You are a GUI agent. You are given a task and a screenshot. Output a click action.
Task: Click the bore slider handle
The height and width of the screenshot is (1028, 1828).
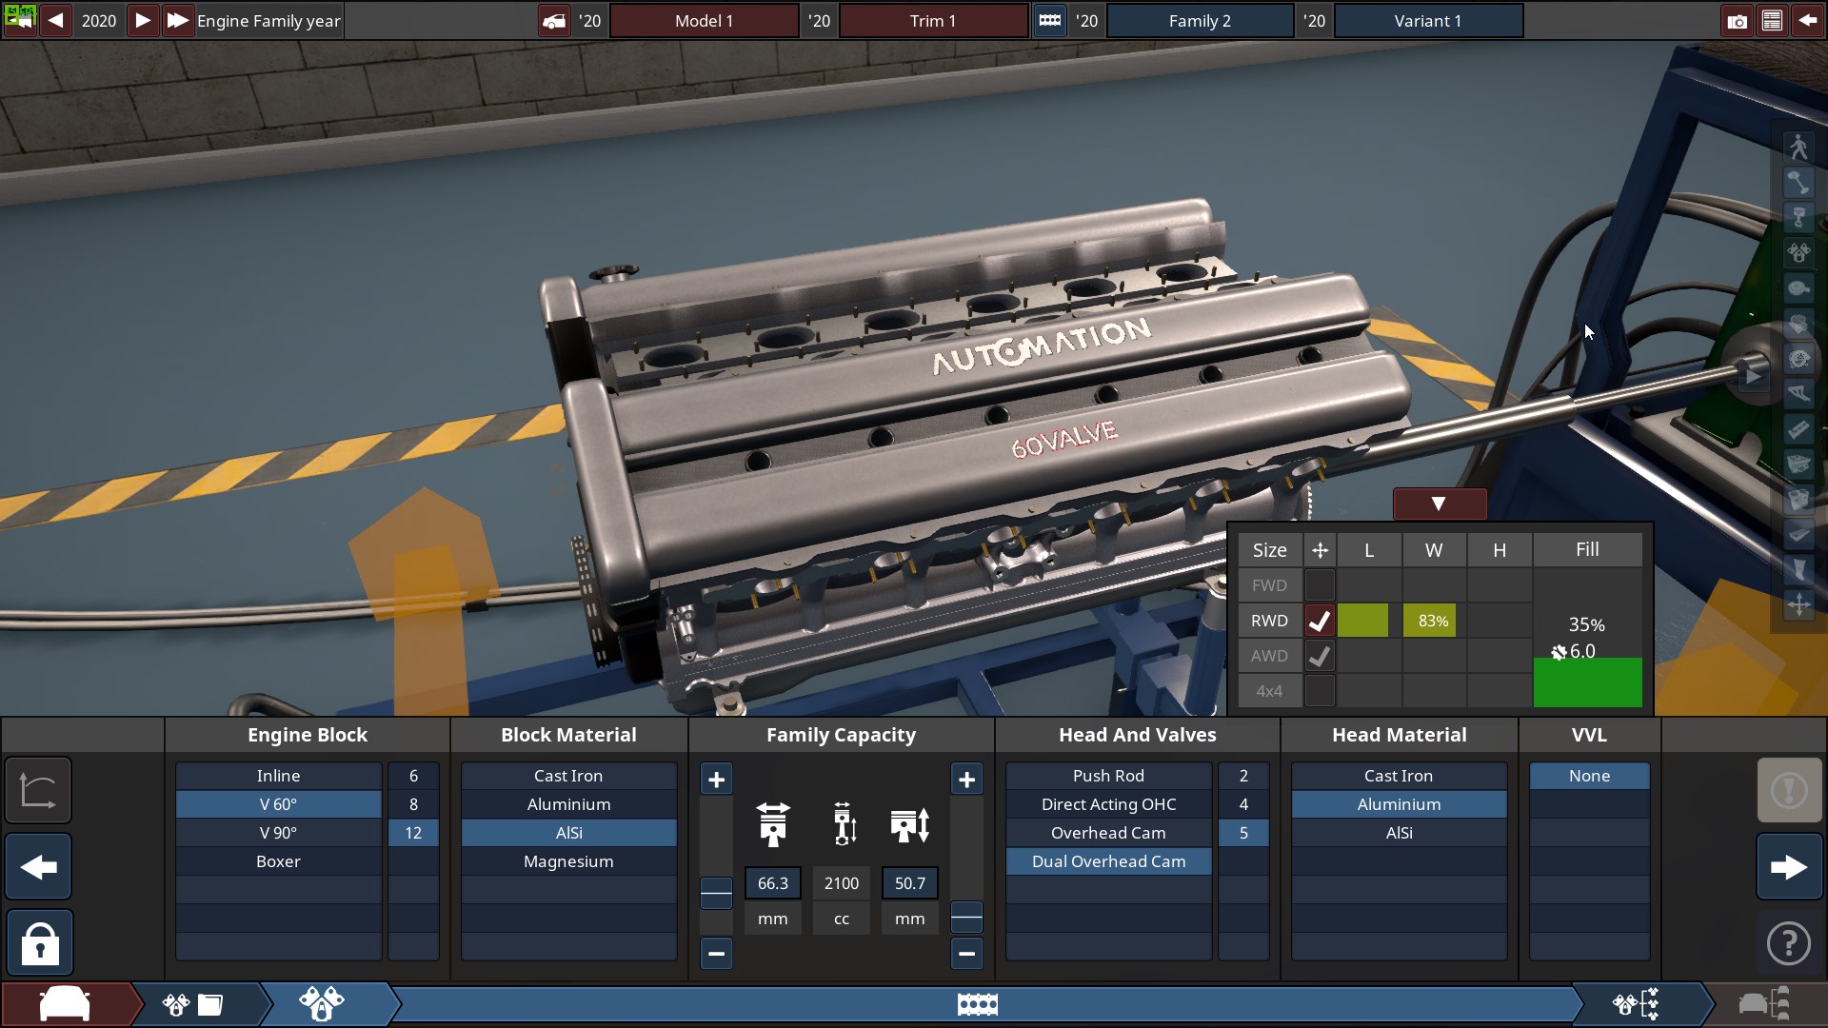716,893
